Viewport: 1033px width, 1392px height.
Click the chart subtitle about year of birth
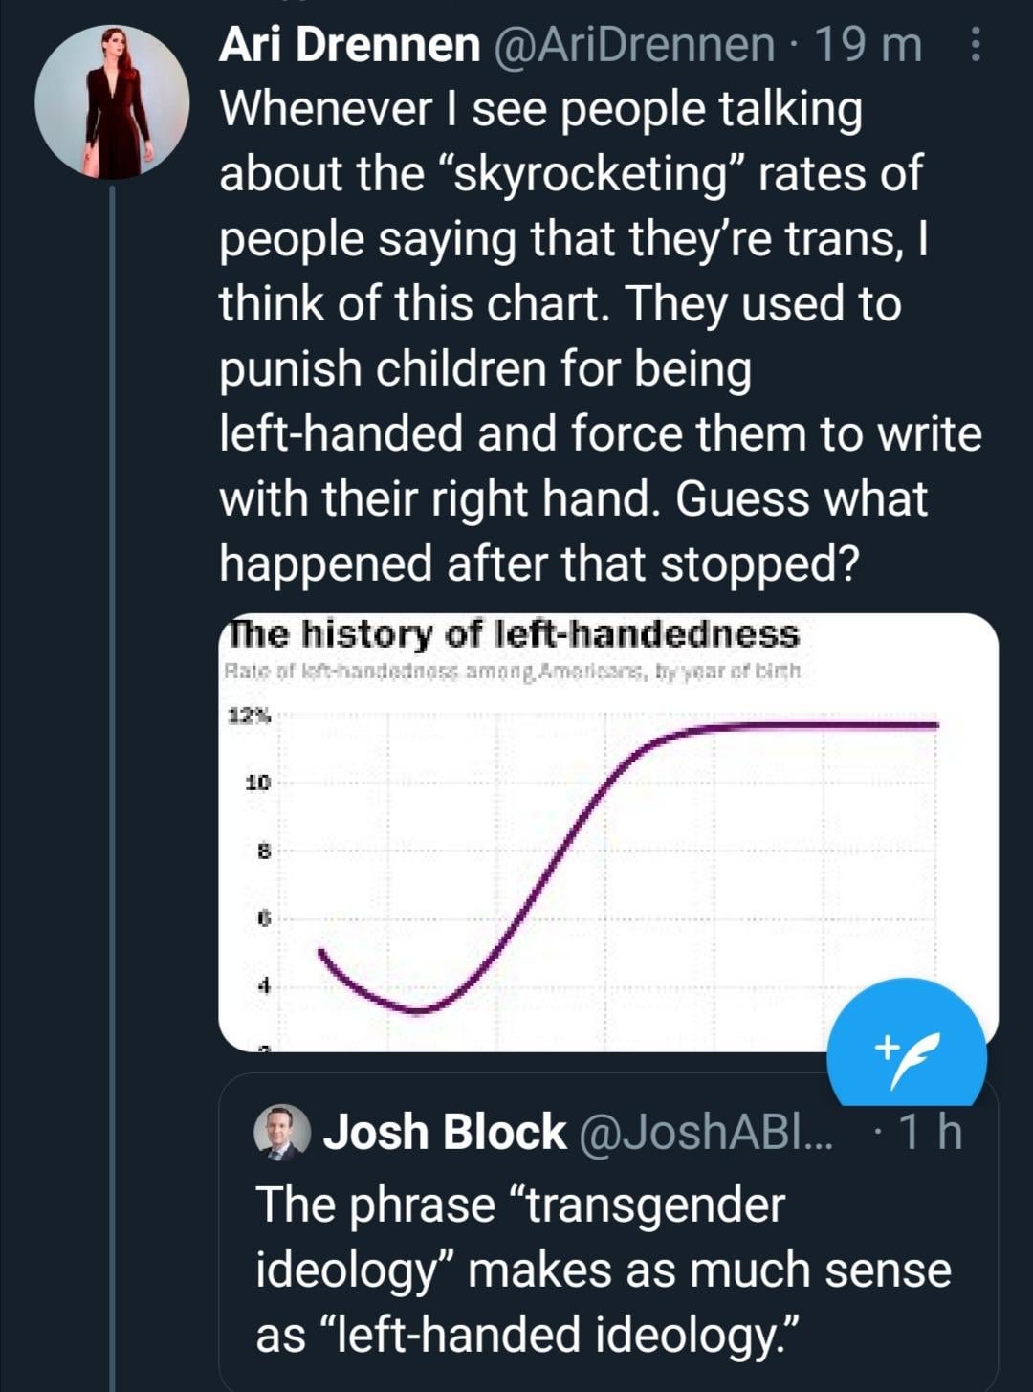pyautogui.click(x=513, y=672)
